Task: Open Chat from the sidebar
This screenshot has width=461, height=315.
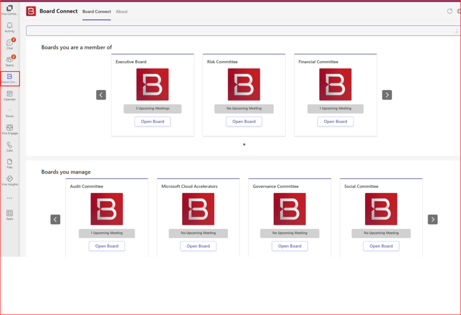Action: point(9,43)
